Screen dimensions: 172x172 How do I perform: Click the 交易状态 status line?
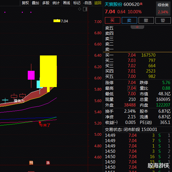(131, 130)
